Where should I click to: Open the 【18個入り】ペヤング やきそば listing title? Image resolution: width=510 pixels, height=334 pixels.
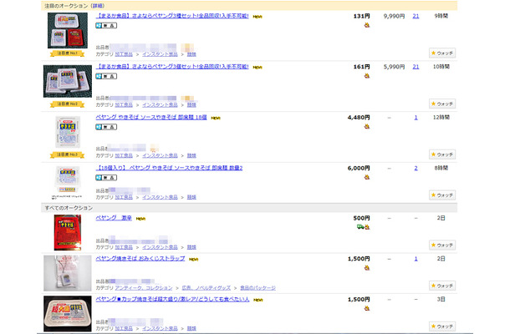pyautogui.click(x=169, y=168)
